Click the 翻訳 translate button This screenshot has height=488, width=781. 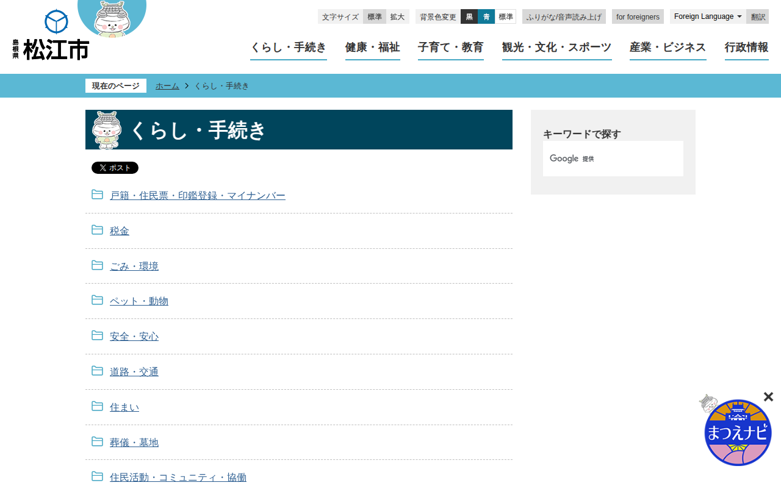coord(758,16)
